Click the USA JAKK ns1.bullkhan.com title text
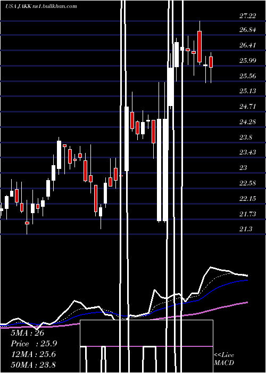The width and height of the screenshot is (266, 373). [x=41, y=6]
